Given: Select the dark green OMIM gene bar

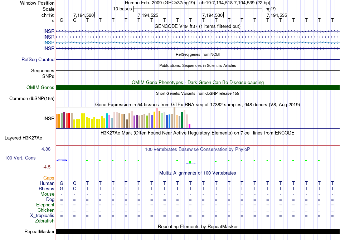Looking at the screenshot, I should click(198, 87).
